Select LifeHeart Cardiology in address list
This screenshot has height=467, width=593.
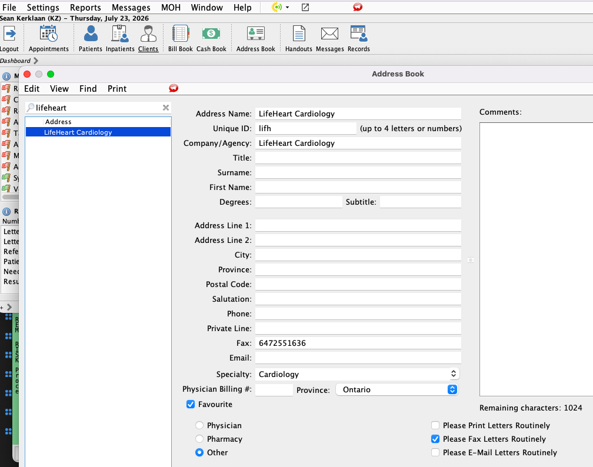click(x=98, y=132)
